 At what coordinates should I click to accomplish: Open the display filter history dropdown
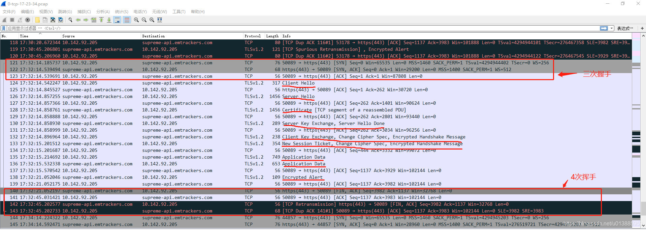(612, 28)
